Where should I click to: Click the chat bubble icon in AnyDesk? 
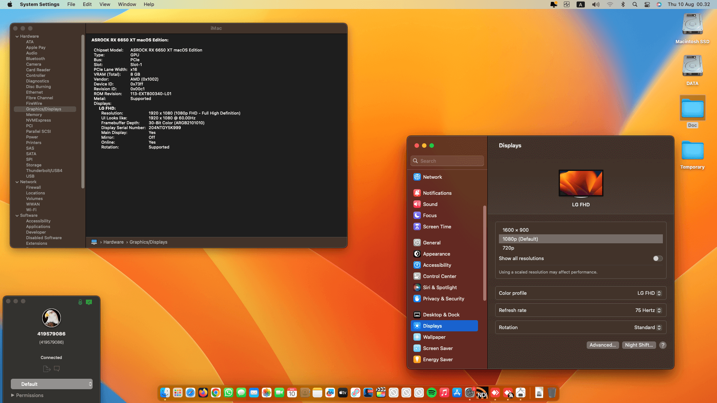pos(57,369)
